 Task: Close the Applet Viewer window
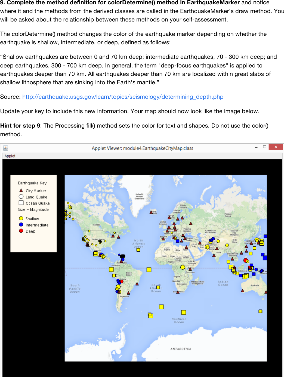[x=276, y=147]
